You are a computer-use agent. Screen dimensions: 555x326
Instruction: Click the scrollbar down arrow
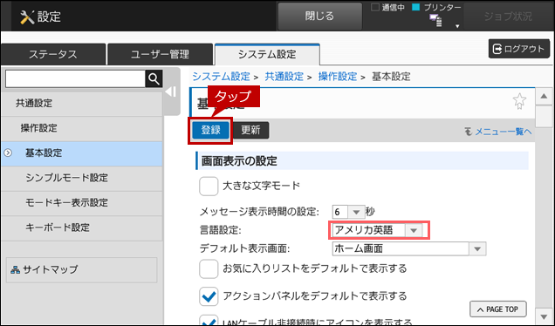tap(544, 316)
